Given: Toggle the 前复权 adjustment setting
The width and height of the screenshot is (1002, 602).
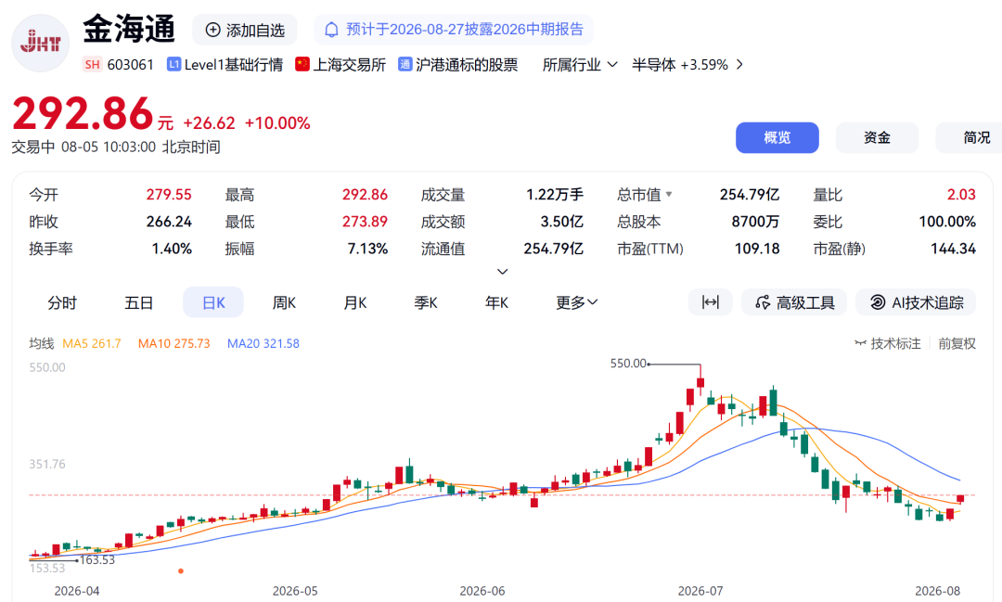Looking at the screenshot, I should click(957, 344).
